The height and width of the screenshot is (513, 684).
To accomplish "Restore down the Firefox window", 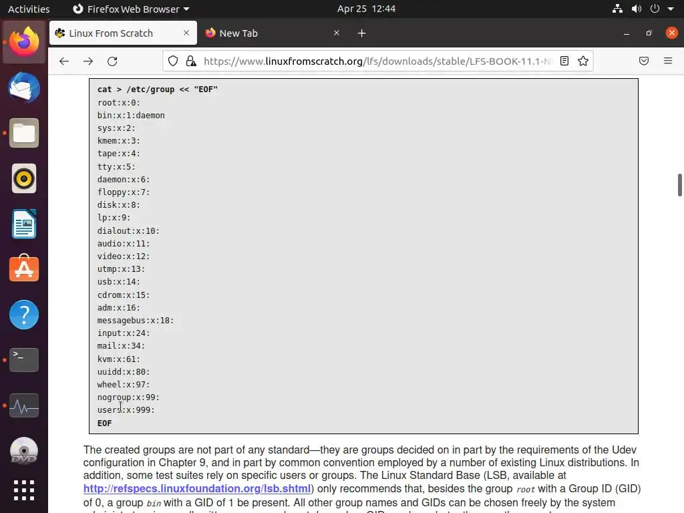I will pyautogui.click(x=649, y=33).
